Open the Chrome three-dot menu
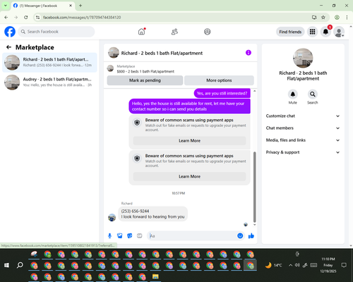The image size is (353, 282). pyautogui.click(x=347, y=17)
